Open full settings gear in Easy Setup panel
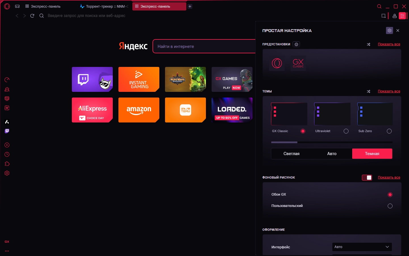This screenshot has height=256, width=409. (389, 30)
